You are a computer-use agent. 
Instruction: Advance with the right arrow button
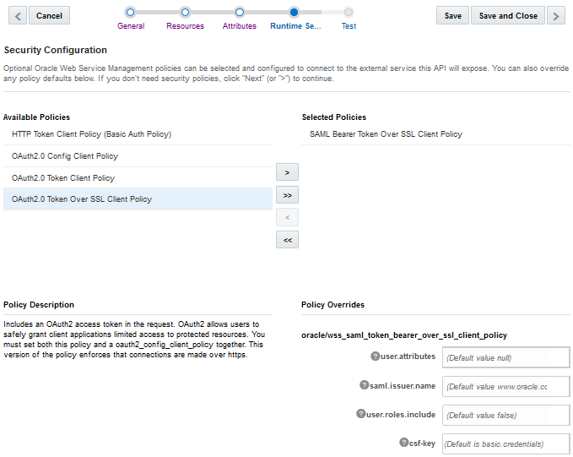point(556,15)
